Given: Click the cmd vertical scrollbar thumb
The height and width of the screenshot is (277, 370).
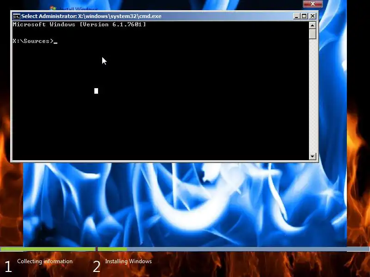Looking at the screenshot, I should click(x=313, y=34).
